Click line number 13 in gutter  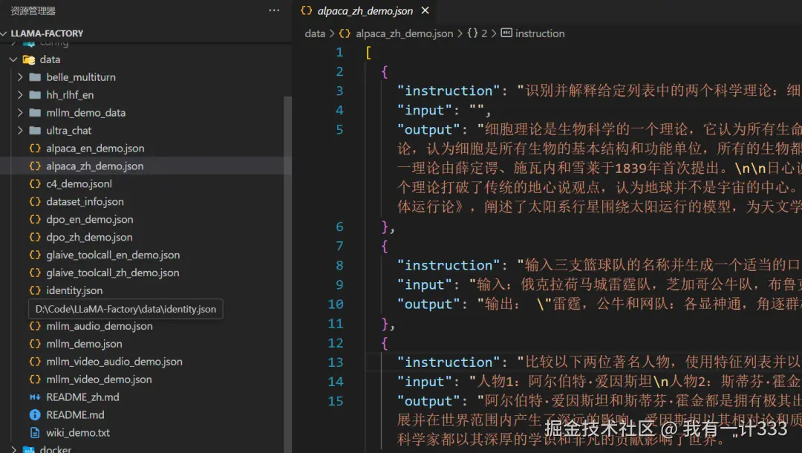click(x=335, y=362)
